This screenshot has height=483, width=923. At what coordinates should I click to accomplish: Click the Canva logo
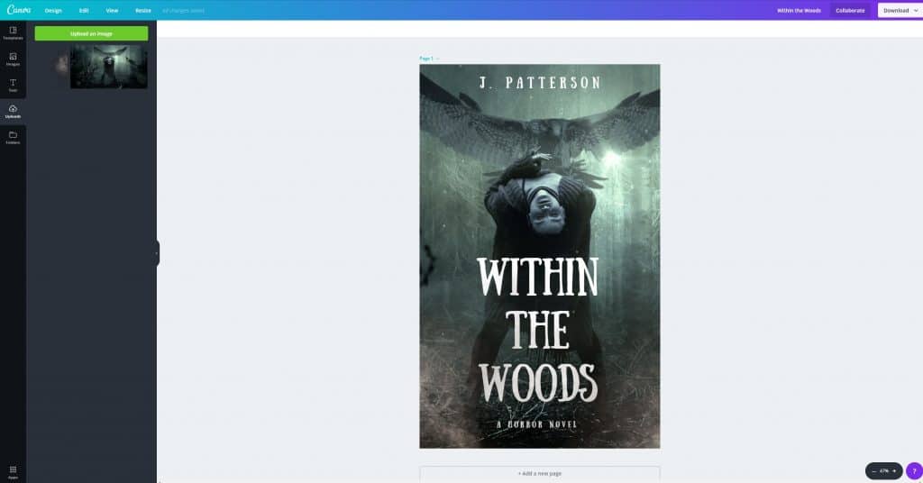coord(19,10)
